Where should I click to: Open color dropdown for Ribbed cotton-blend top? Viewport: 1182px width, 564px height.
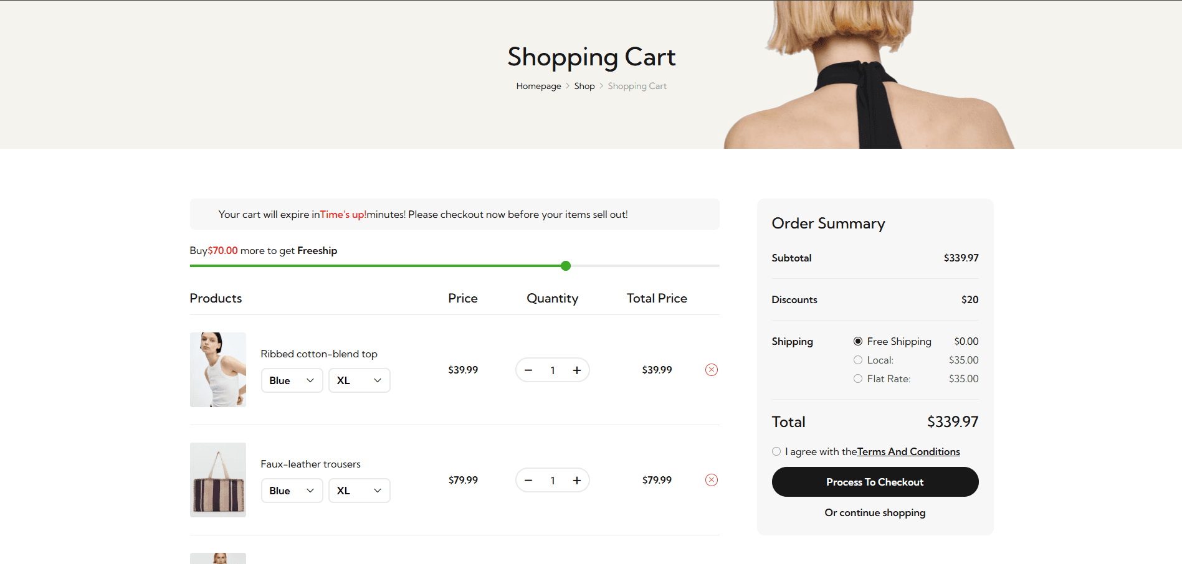click(x=292, y=380)
